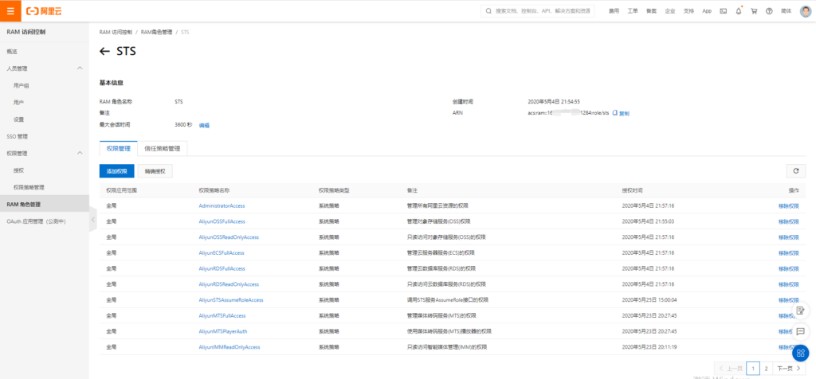Remove permission for AdministratorAccess row
This screenshot has width=816, height=379.
788,206
